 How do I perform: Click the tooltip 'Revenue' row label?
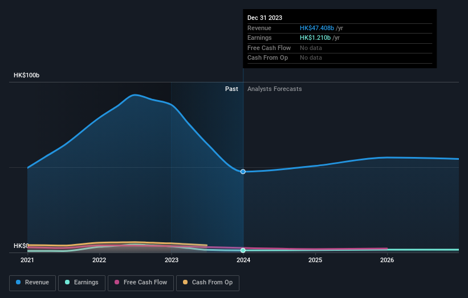(259, 28)
